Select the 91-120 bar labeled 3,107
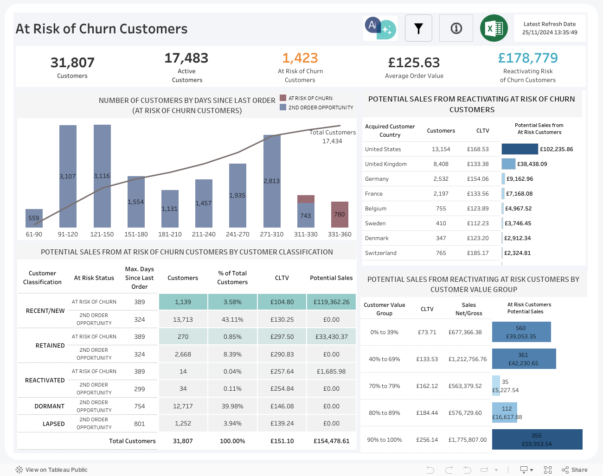 click(68, 176)
